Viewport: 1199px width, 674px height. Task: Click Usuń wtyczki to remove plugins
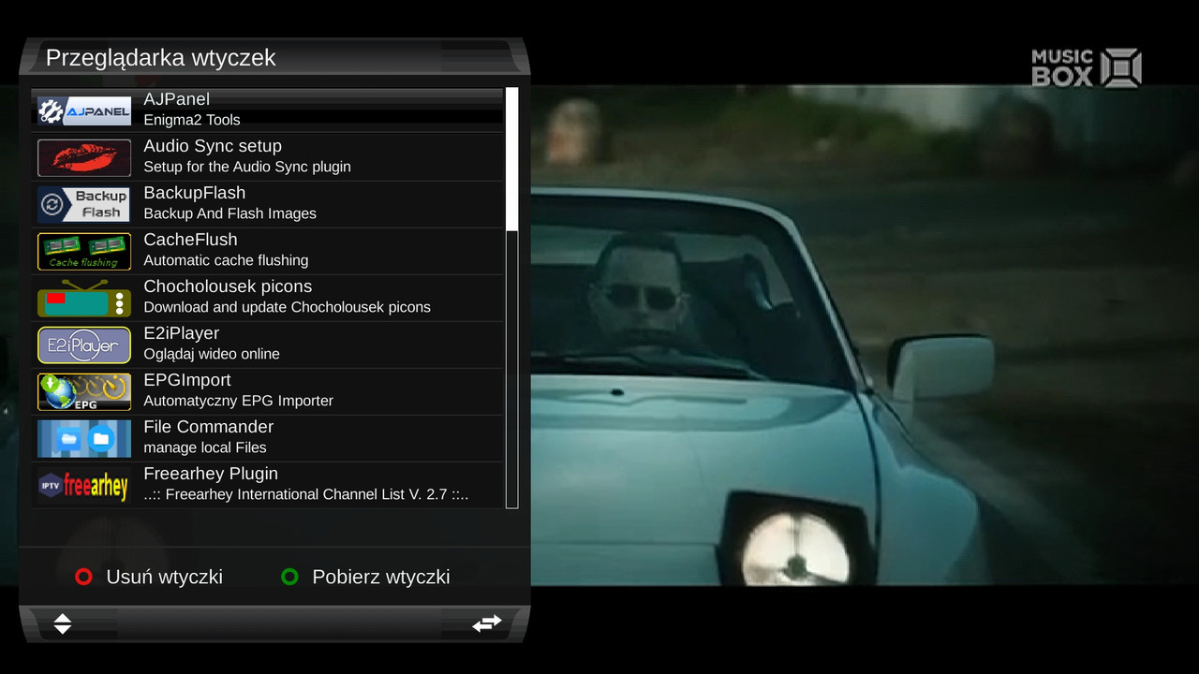pos(165,577)
